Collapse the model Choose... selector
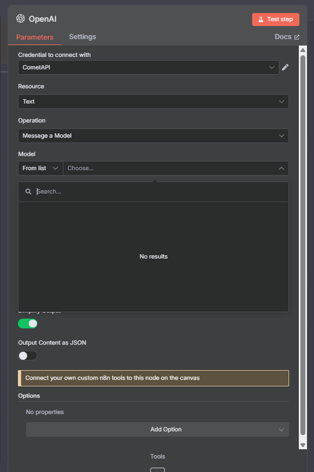The width and height of the screenshot is (314, 472). [x=176, y=169]
